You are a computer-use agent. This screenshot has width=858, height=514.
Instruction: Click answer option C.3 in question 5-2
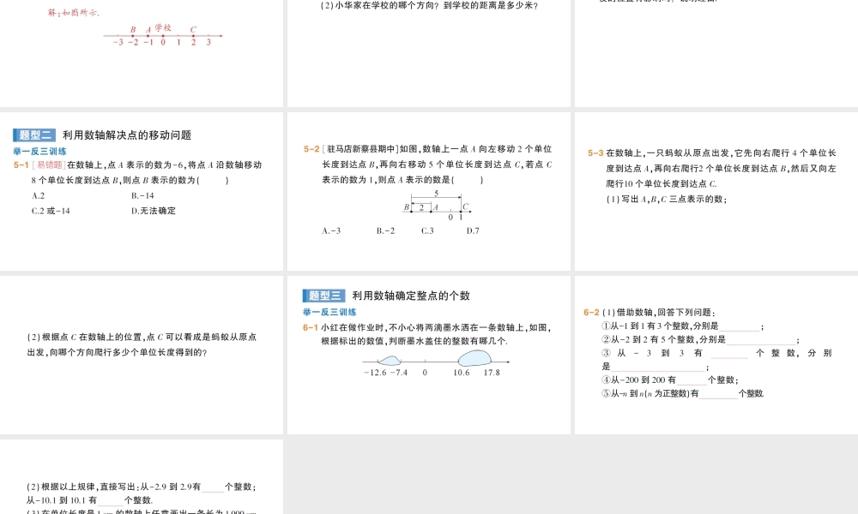pos(427,231)
